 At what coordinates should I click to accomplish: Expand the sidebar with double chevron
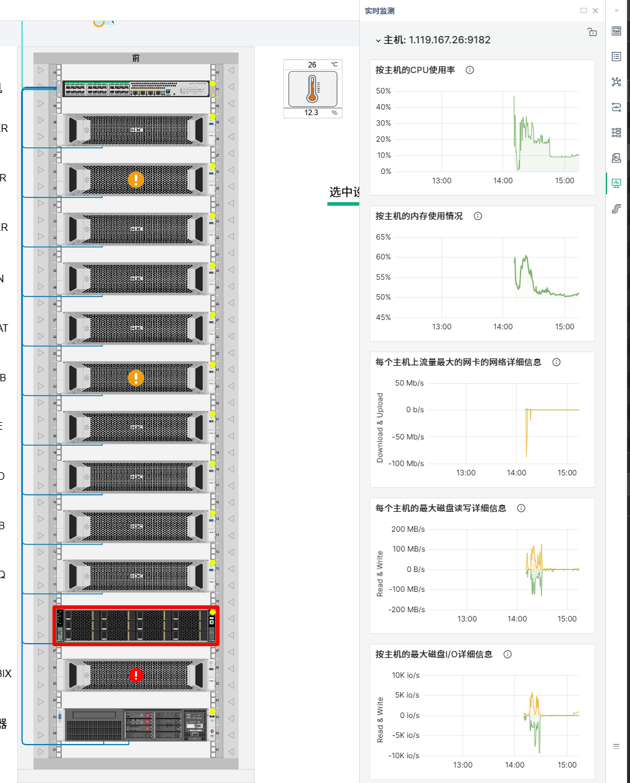(616, 10)
